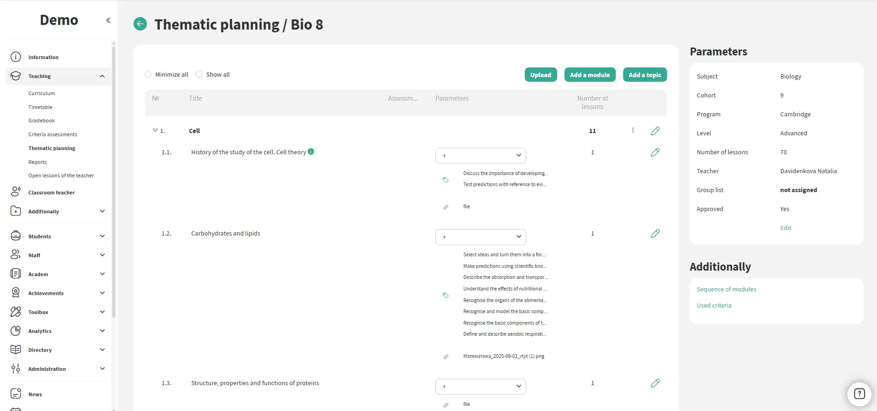877x411 pixels.
Task: Click info icon beside Cell theory
Action: pos(311,151)
